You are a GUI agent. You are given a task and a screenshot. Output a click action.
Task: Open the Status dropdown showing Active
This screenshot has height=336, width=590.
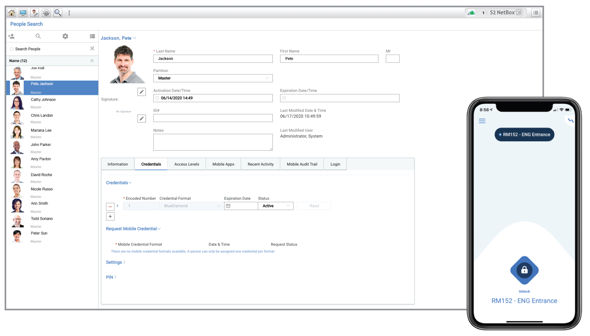[x=275, y=206]
